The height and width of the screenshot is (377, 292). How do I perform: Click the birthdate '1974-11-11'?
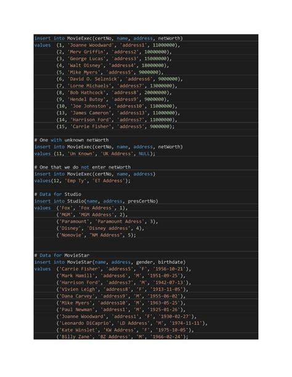(x=186, y=323)
